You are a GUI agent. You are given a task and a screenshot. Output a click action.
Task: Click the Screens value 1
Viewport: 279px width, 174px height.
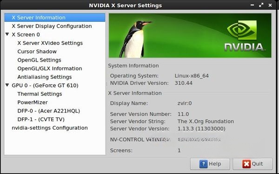click(179, 150)
